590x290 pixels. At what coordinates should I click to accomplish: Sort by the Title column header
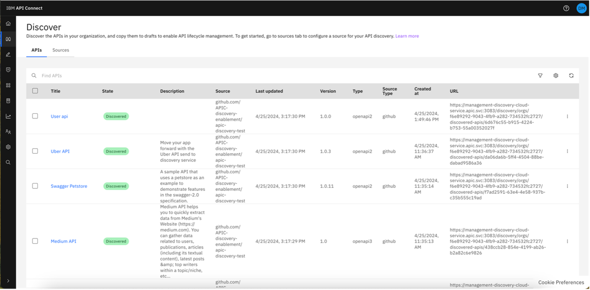click(x=56, y=91)
